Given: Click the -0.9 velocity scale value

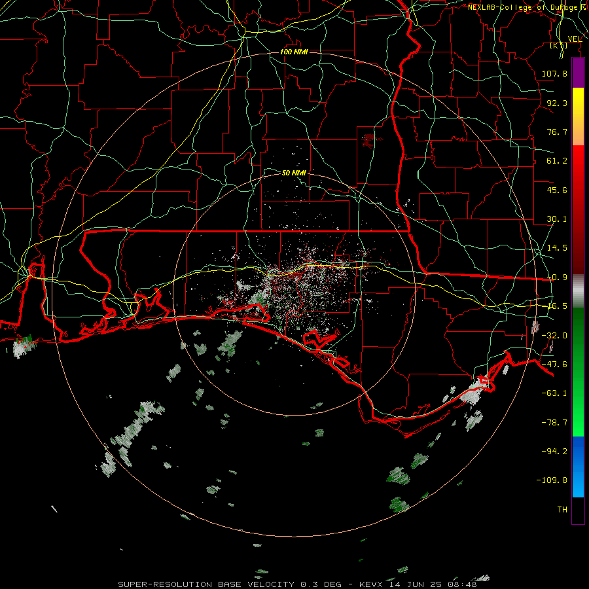Looking at the screenshot, I should coord(557,277).
